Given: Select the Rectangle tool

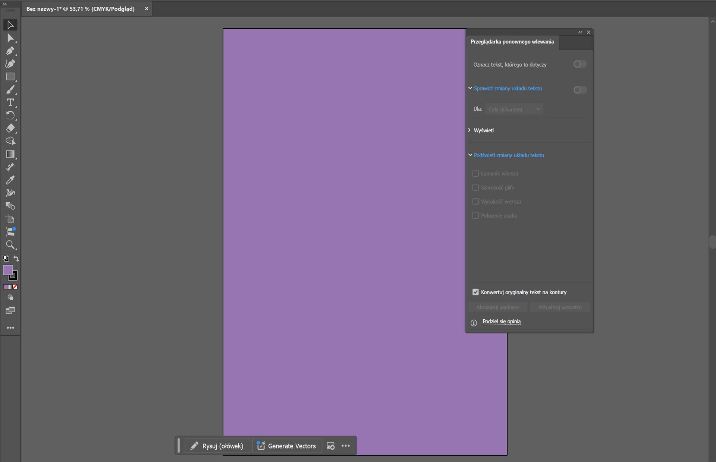Looking at the screenshot, I should (10, 77).
